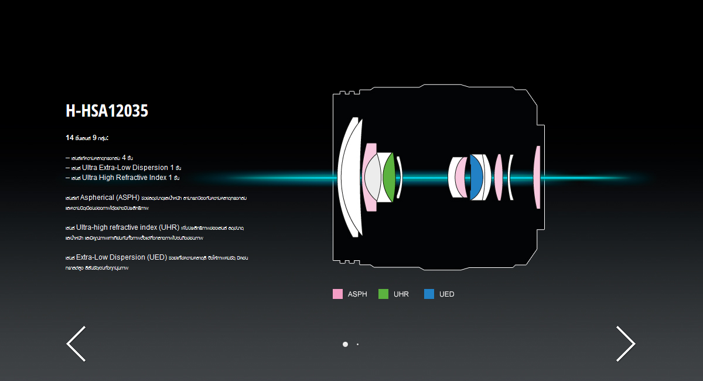
Task: Click the Ultra Extra-Low Dispersion bullet line
Action: [x=123, y=168]
